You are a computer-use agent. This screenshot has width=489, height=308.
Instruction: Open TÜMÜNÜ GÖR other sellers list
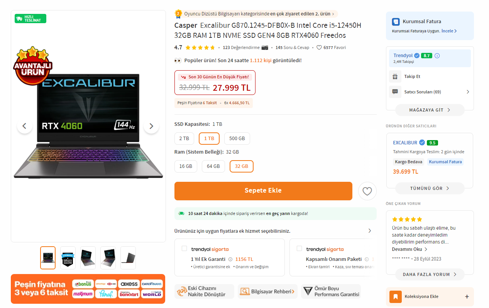(430, 188)
